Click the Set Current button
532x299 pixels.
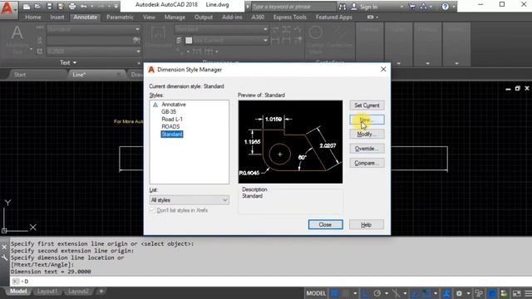[367, 105]
